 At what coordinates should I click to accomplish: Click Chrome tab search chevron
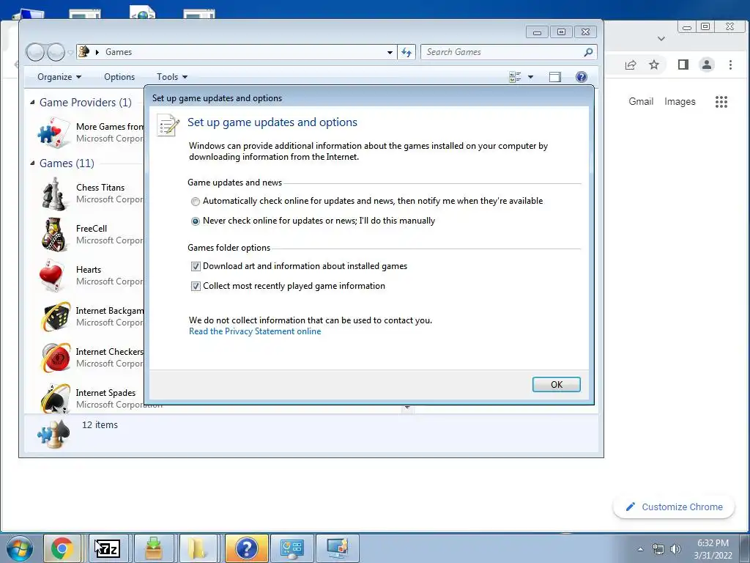pos(661,38)
